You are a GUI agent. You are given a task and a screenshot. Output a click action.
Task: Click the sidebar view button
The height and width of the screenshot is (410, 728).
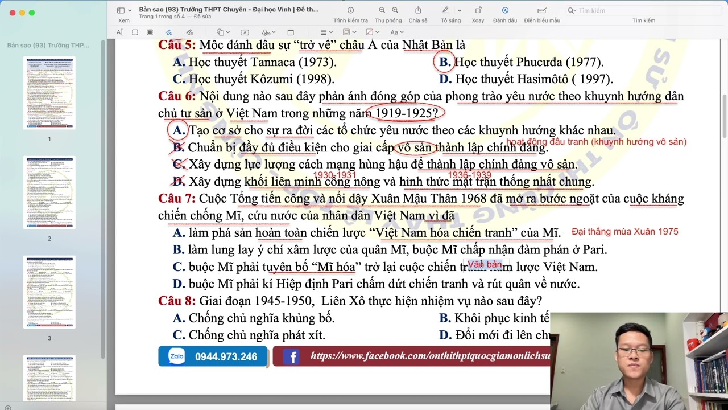point(121,10)
